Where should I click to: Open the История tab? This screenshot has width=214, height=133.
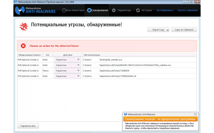144,10
